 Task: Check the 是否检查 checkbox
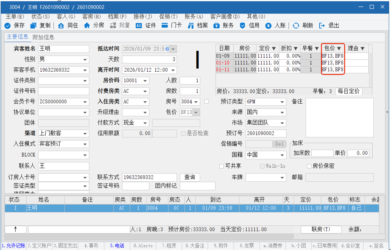coord(183,133)
